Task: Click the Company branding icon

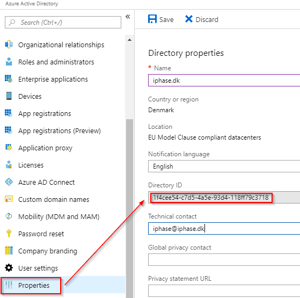Action: [9, 251]
